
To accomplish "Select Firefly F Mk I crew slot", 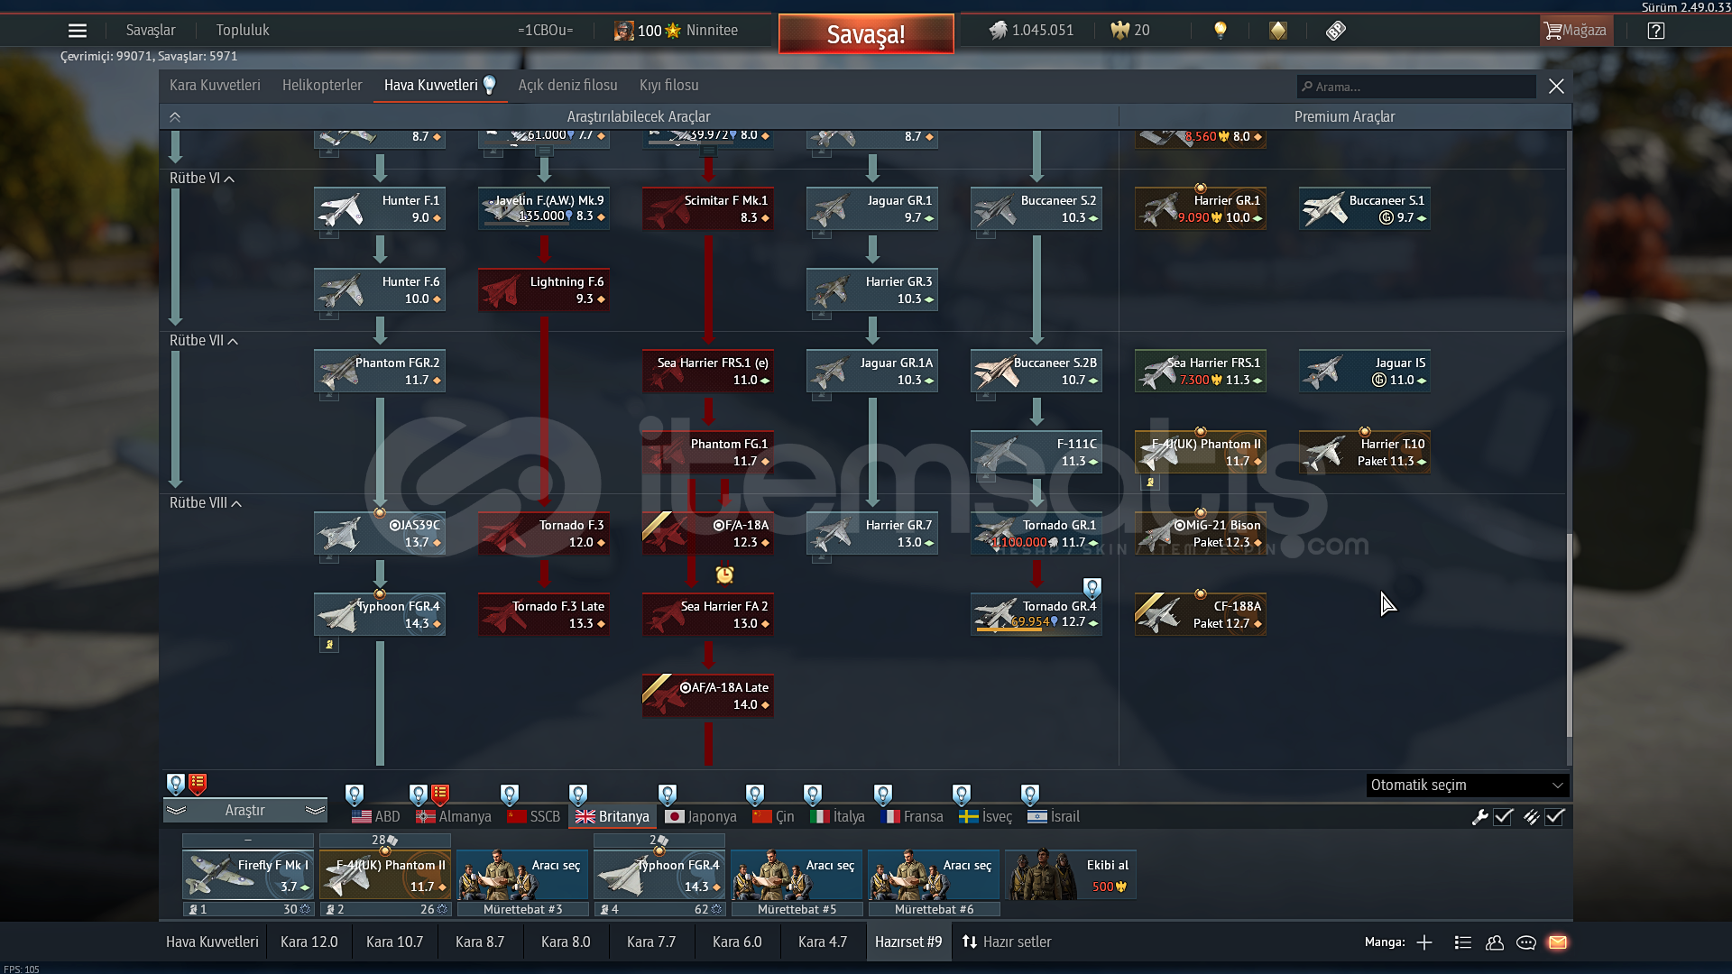I will (248, 875).
